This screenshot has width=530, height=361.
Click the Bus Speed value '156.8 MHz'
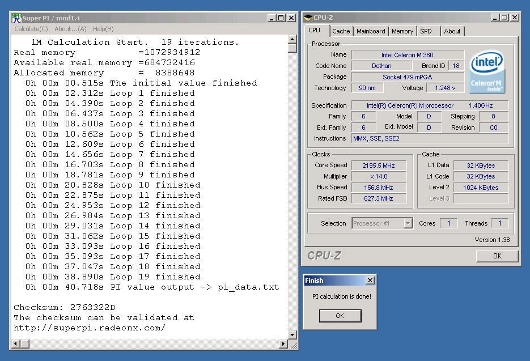tap(379, 188)
